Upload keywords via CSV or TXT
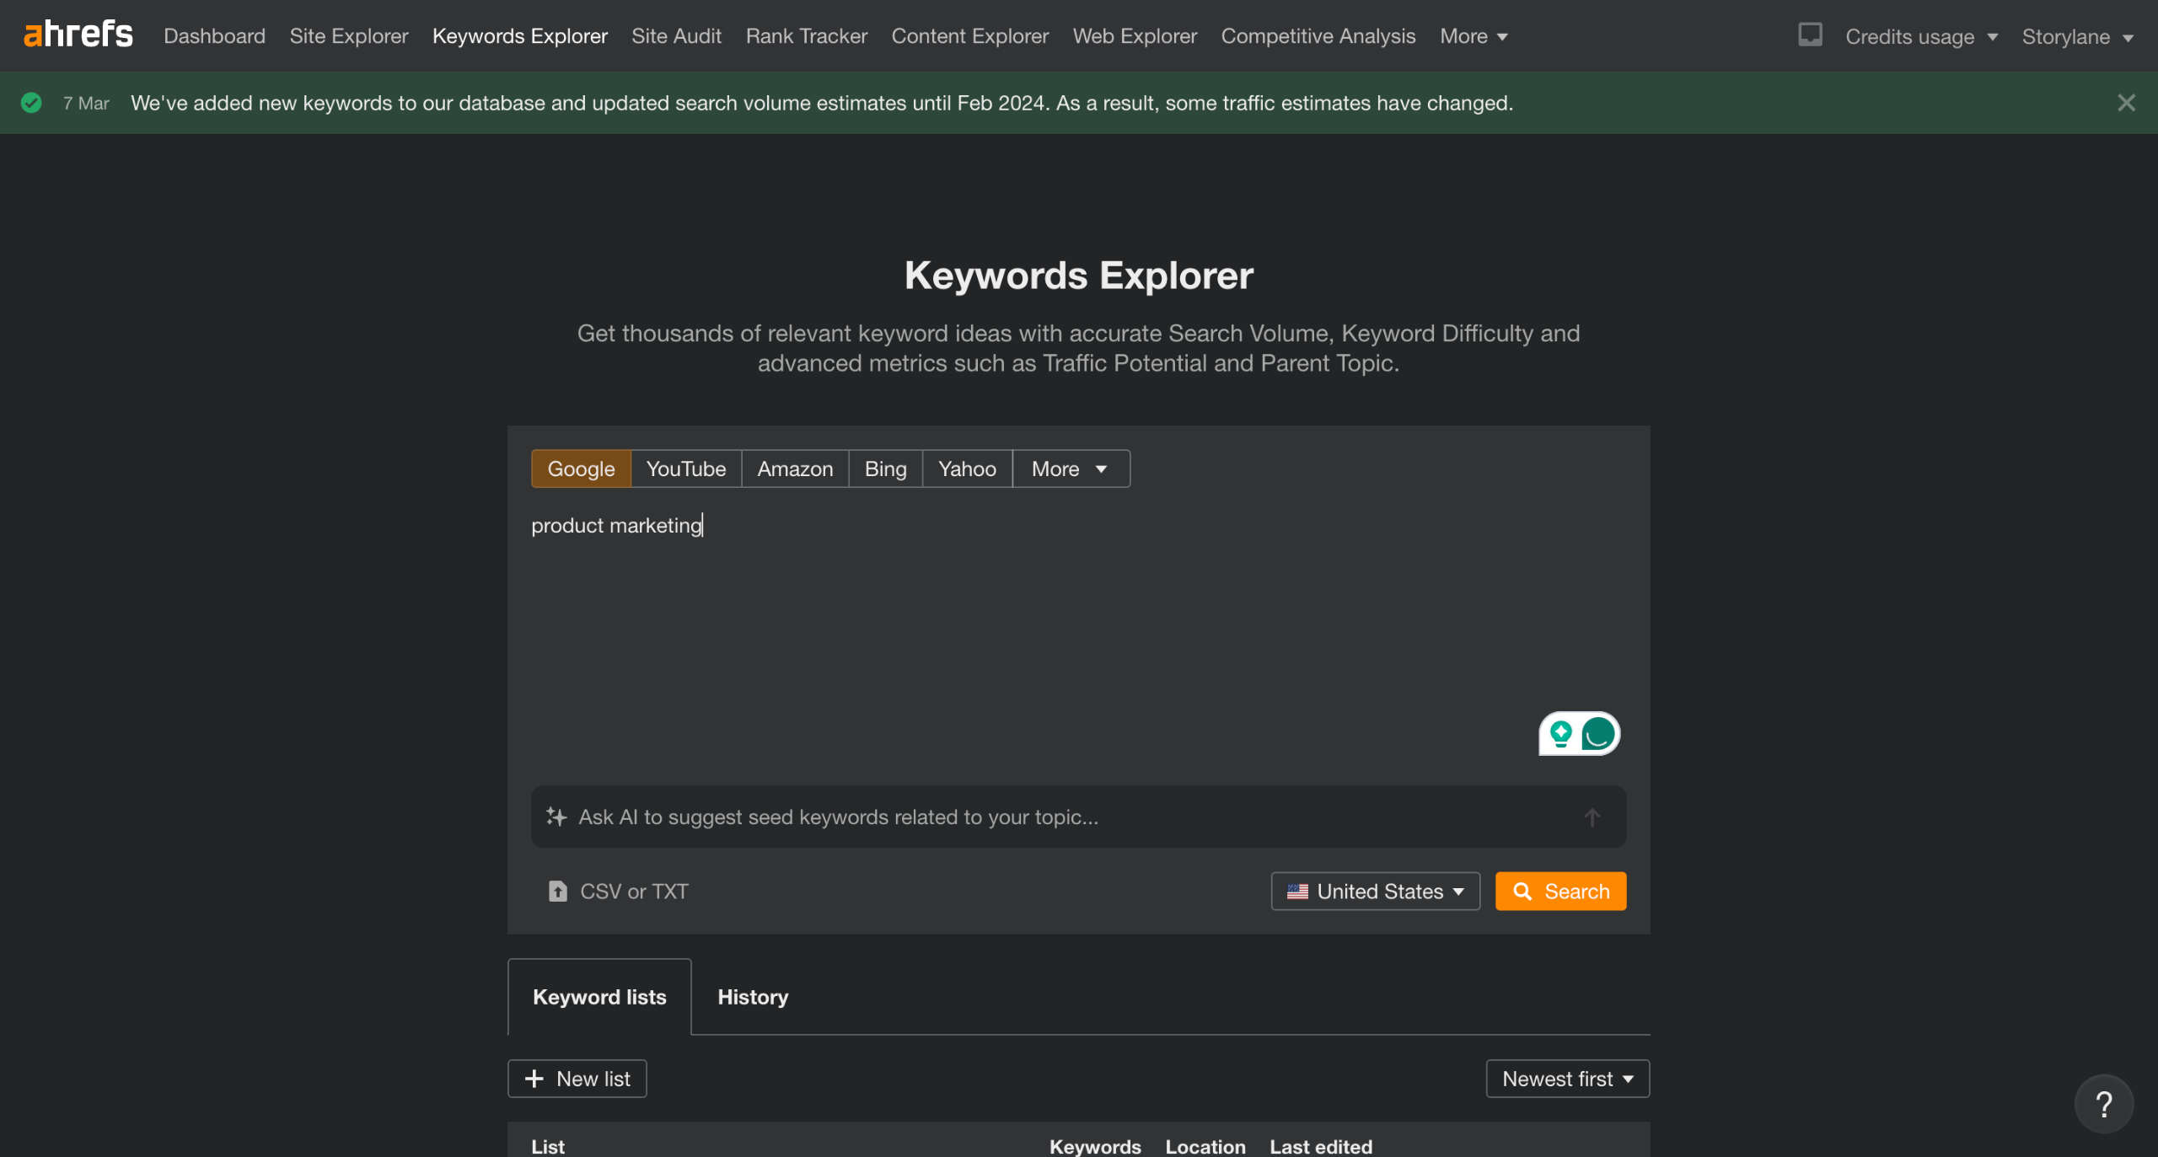The width and height of the screenshot is (2158, 1157). pyautogui.click(x=618, y=891)
